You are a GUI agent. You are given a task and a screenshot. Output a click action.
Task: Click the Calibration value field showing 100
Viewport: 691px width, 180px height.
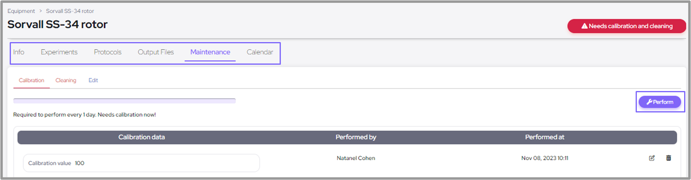[141, 163]
